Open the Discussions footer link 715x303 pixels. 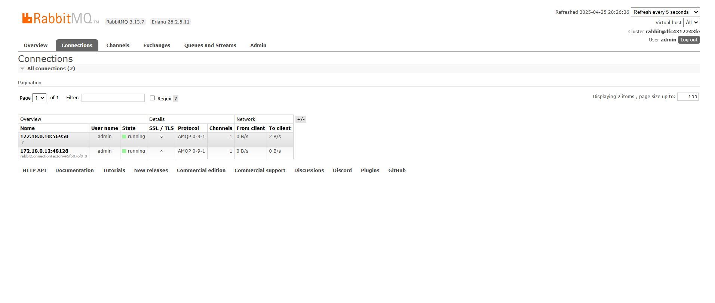click(x=309, y=170)
